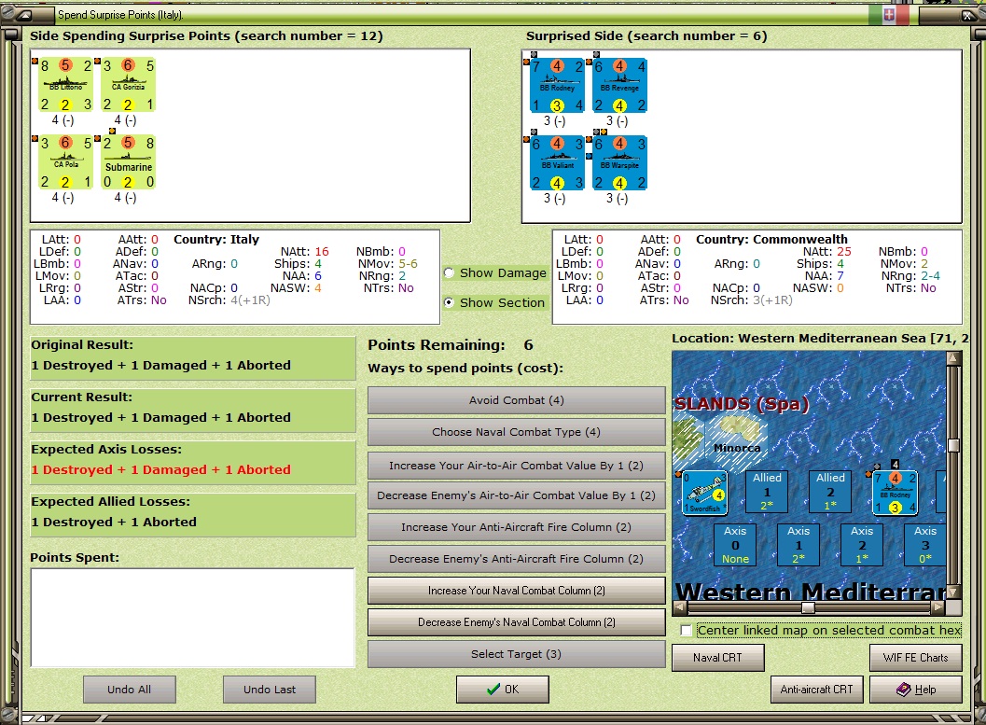Image resolution: width=986 pixels, height=725 pixels.
Task: Click the Select Target (3) button
Action: click(516, 654)
